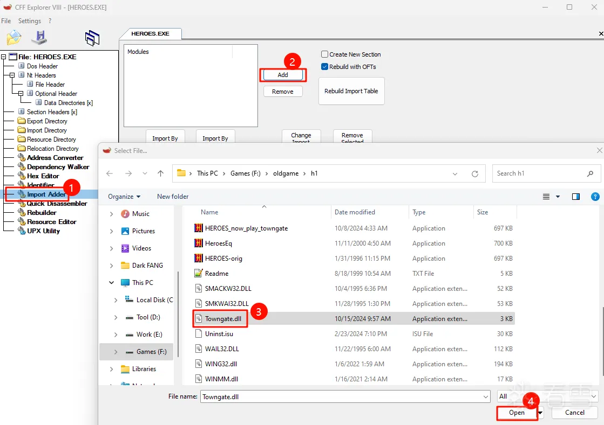Open the Settings menu
The image size is (604, 425).
pyautogui.click(x=29, y=21)
